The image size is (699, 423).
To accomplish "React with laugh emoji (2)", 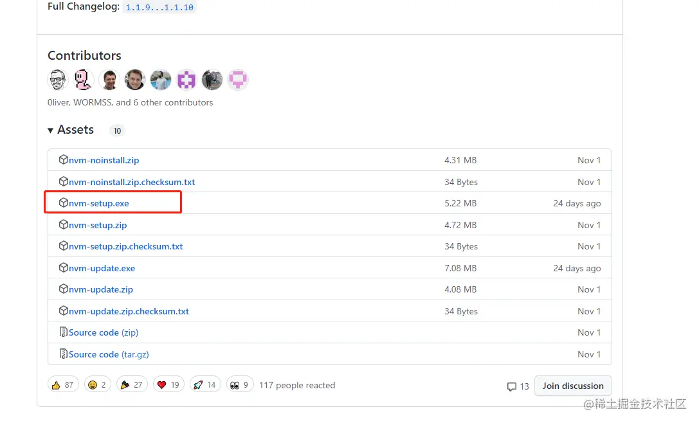I will [x=97, y=385].
